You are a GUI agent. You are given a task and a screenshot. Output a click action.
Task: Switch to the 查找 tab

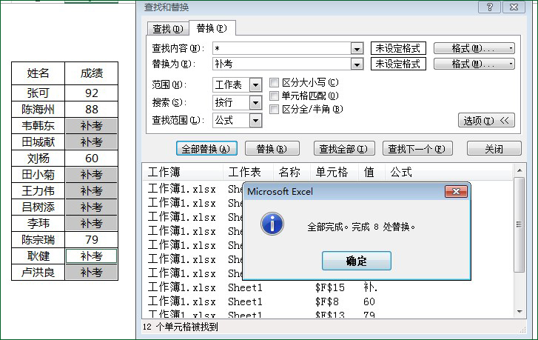[168, 29]
